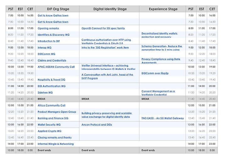Select 'BREAK' cell in Digital Identity Stage column

point(109,99)
